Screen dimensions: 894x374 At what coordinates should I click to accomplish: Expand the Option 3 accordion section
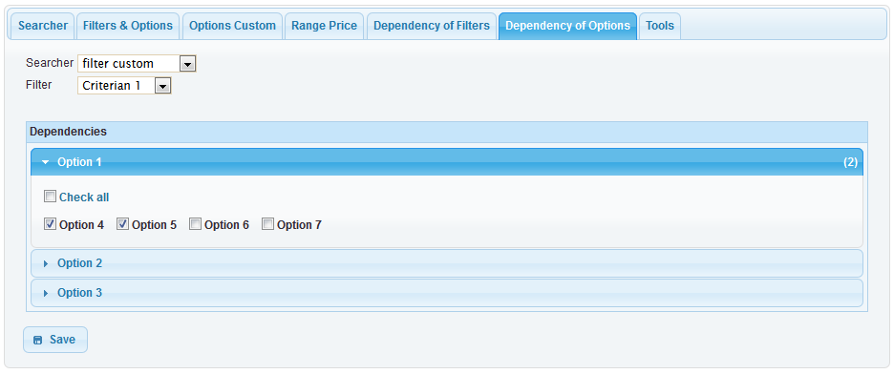pos(446,293)
